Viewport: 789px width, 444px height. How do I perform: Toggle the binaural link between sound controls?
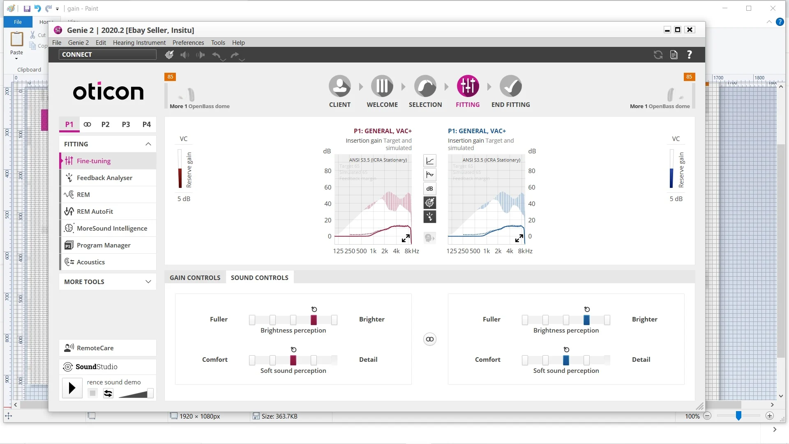click(429, 339)
